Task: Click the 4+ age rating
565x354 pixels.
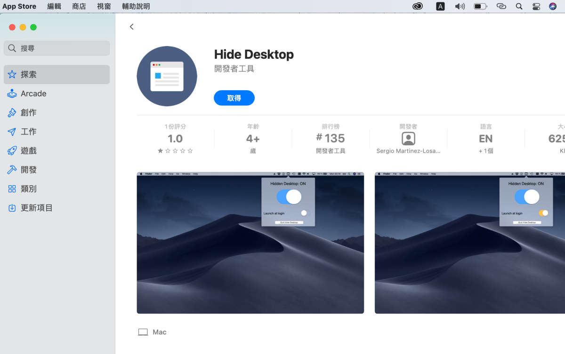Action: point(253,139)
